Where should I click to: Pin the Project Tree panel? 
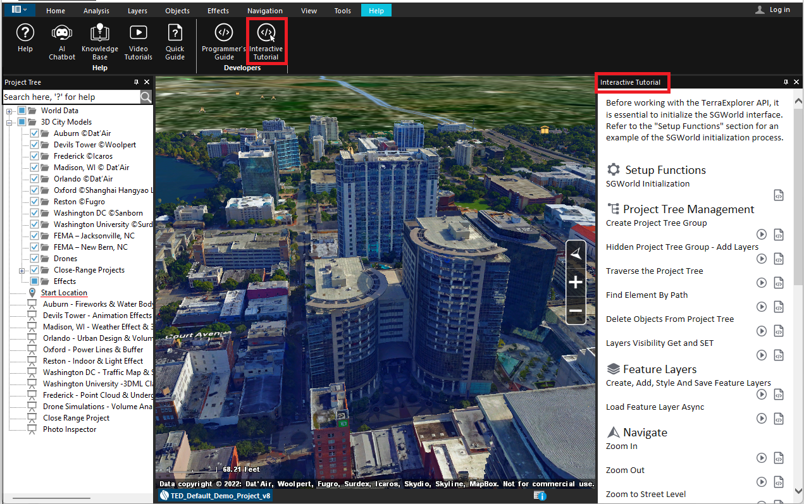point(136,82)
